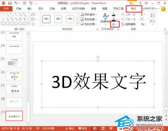Select the double-arrow line shape
The width and height of the screenshot is (168, 131).
coord(12,15)
